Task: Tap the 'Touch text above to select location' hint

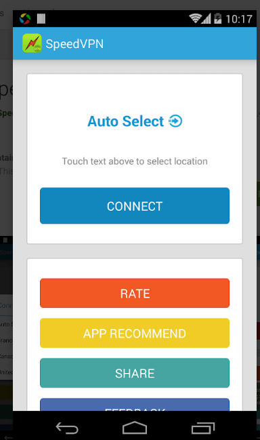Action: (x=135, y=161)
